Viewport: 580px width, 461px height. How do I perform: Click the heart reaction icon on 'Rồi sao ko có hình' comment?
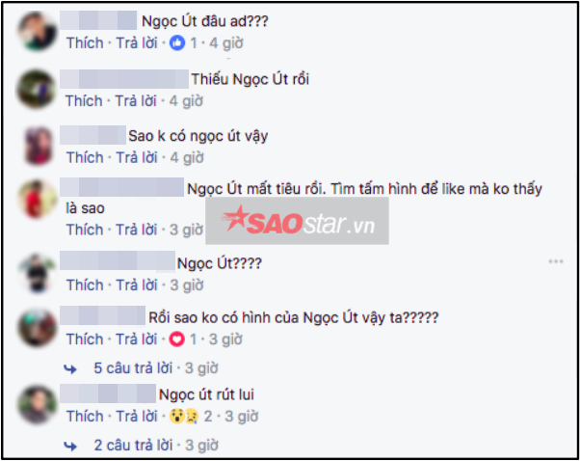(x=177, y=339)
